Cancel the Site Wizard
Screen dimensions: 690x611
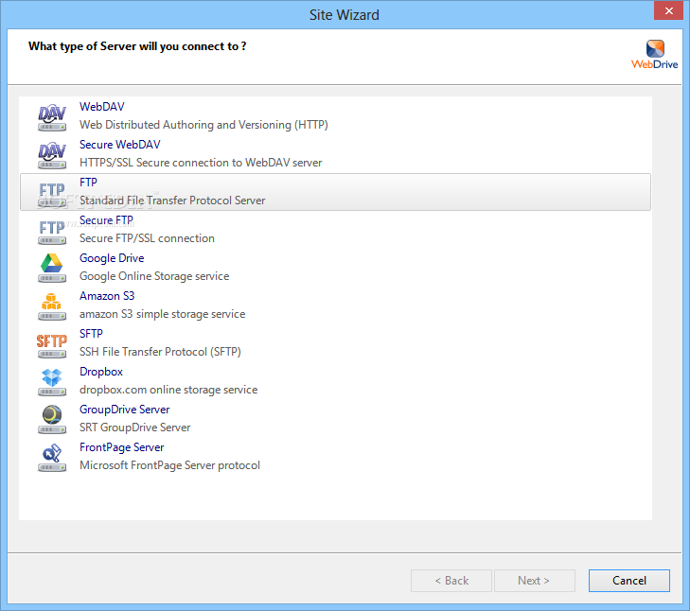click(629, 581)
